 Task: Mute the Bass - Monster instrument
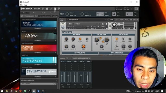(x=110, y=28)
